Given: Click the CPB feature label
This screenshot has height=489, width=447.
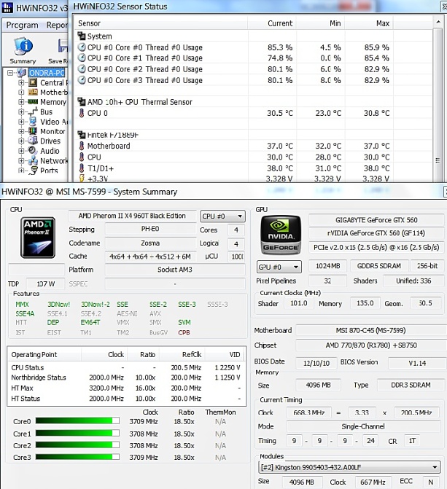Looking at the screenshot, I should click(184, 332).
